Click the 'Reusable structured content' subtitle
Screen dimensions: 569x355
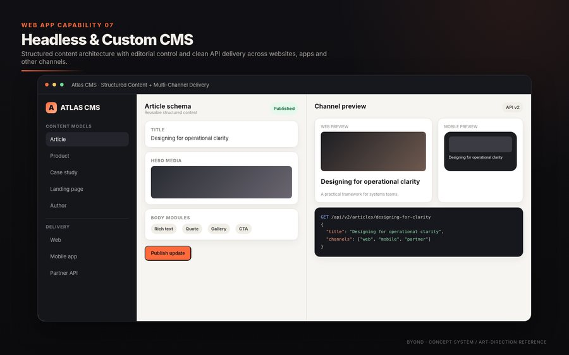(x=171, y=113)
